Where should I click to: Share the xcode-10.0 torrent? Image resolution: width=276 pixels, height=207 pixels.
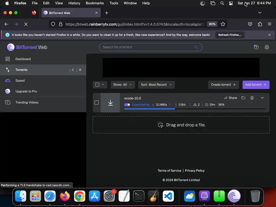230,98
